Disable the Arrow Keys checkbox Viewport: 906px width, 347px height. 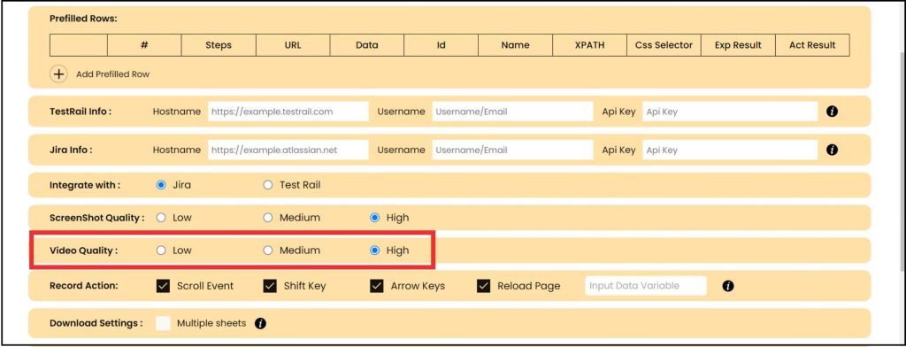click(377, 286)
